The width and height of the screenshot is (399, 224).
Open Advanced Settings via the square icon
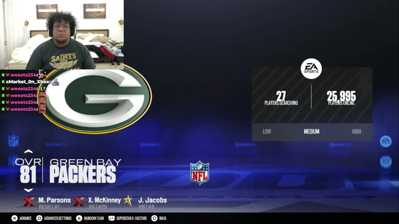pos(39,218)
